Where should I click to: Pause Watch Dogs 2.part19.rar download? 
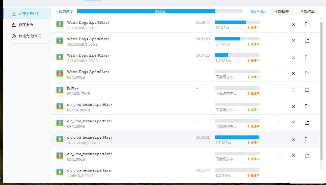click(280, 24)
